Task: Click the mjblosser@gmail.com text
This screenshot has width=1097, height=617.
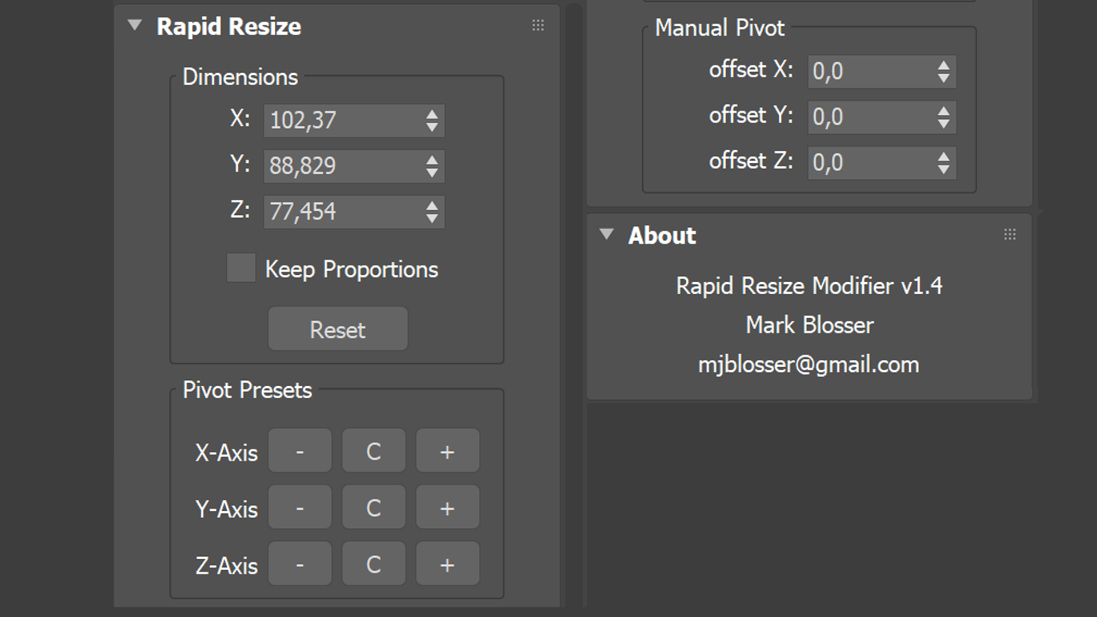Action: click(809, 364)
